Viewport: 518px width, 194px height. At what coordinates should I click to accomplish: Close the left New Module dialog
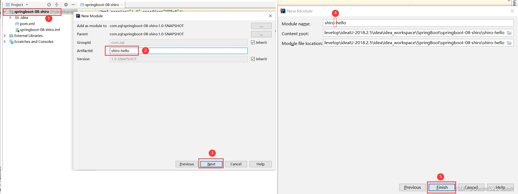270,16
